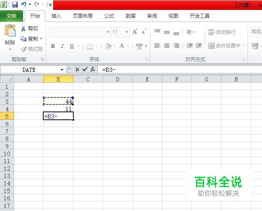The width and height of the screenshot is (262, 211).
Task: Click the fill color bucket icon
Action: (108, 46)
